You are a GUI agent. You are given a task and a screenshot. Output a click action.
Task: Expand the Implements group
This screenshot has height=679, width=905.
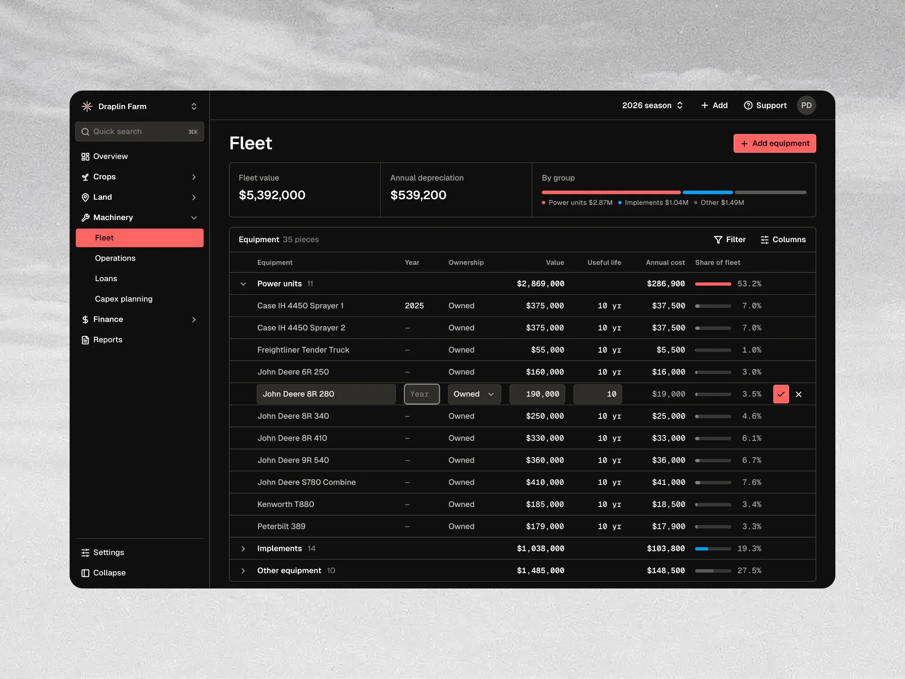(243, 549)
